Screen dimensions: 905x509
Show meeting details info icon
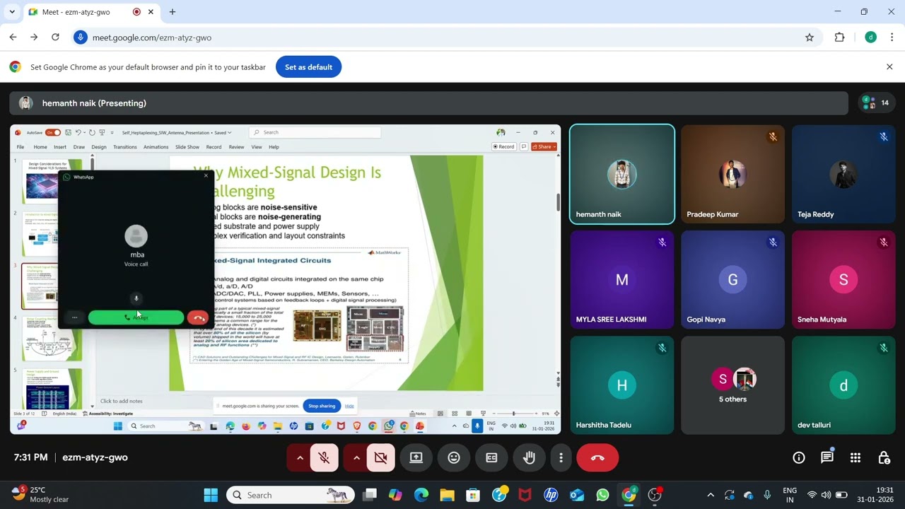tap(799, 457)
